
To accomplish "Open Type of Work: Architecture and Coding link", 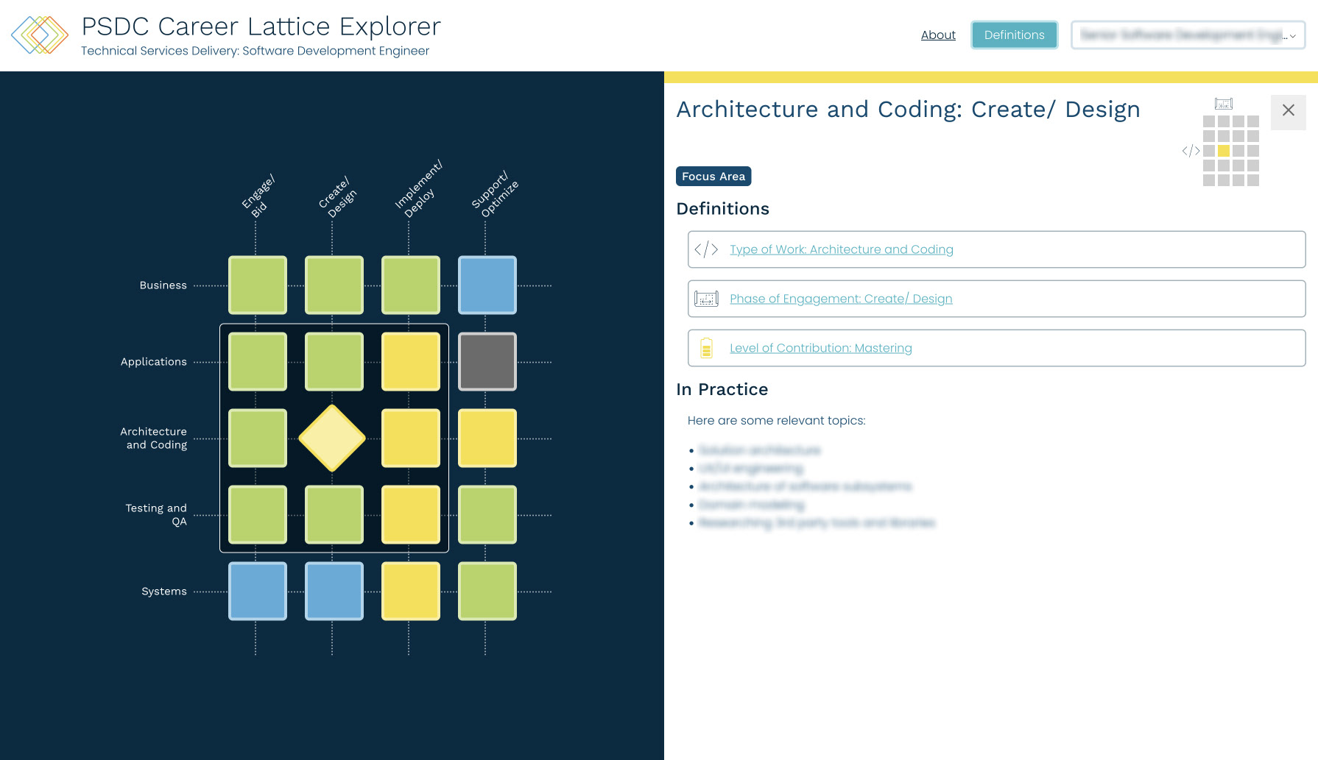I will [x=842, y=249].
